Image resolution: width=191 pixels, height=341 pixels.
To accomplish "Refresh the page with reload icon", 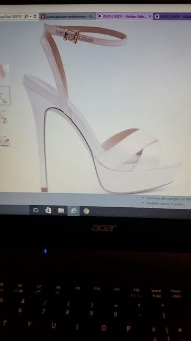I will (35, 16).
